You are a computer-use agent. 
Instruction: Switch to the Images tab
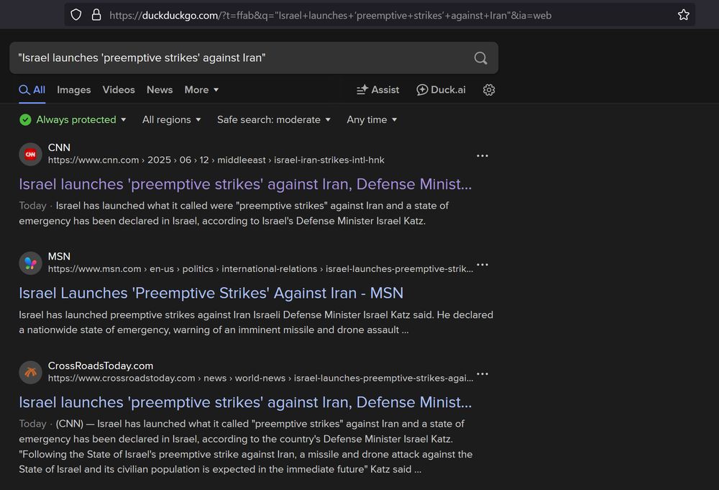(x=74, y=90)
